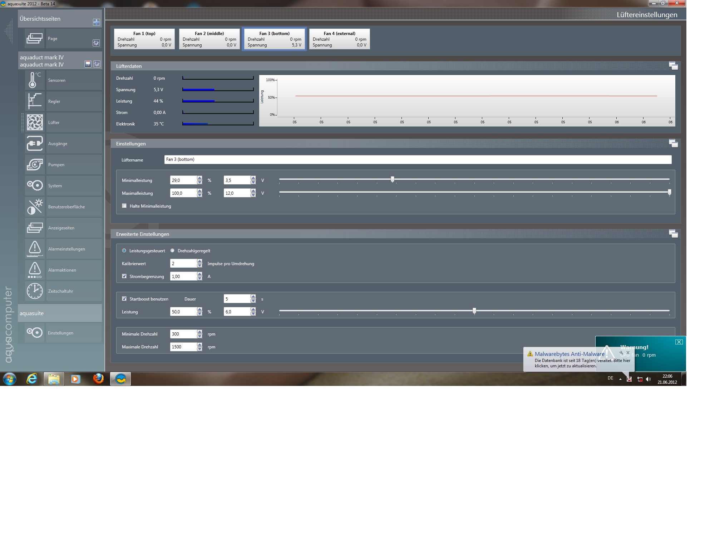Open the Alarmeinstellungen warning icon

coord(35,249)
